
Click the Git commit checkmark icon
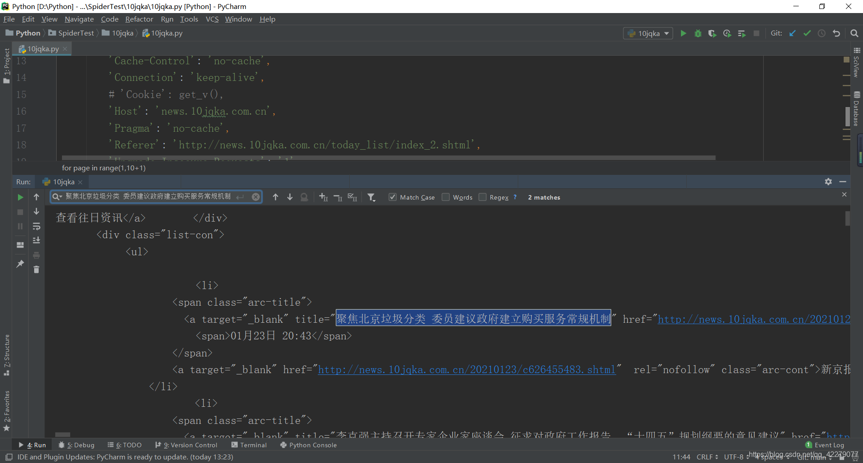point(807,33)
